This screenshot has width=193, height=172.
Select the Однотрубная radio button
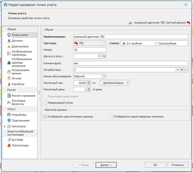(156, 44)
